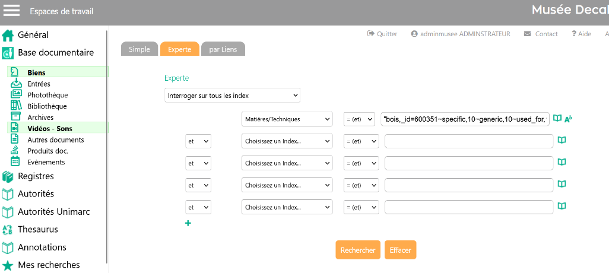Click the Quitter logout icon
Viewport: 609px width, 273px height.
pyautogui.click(x=371, y=34)
